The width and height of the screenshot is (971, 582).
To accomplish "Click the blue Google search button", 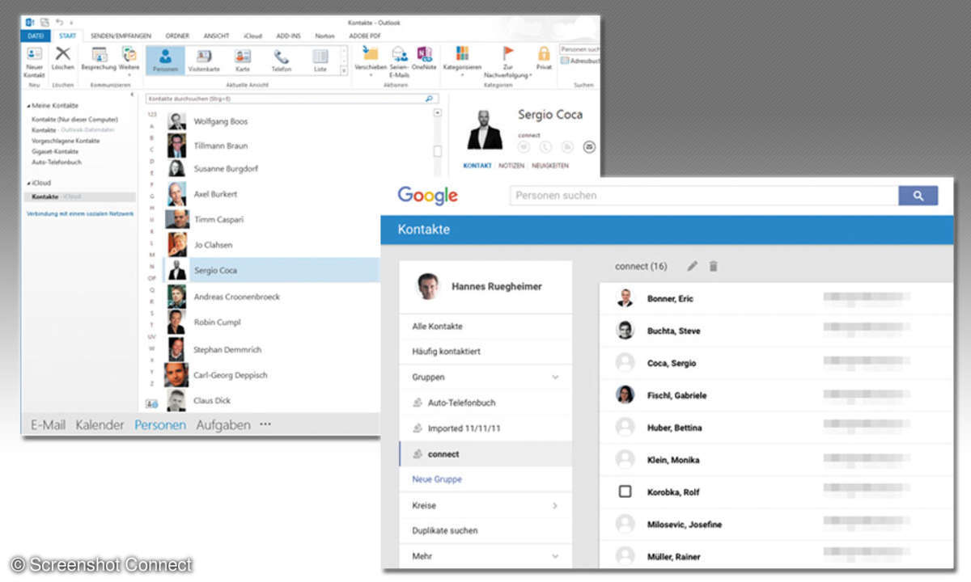I will tap(918, 196).
